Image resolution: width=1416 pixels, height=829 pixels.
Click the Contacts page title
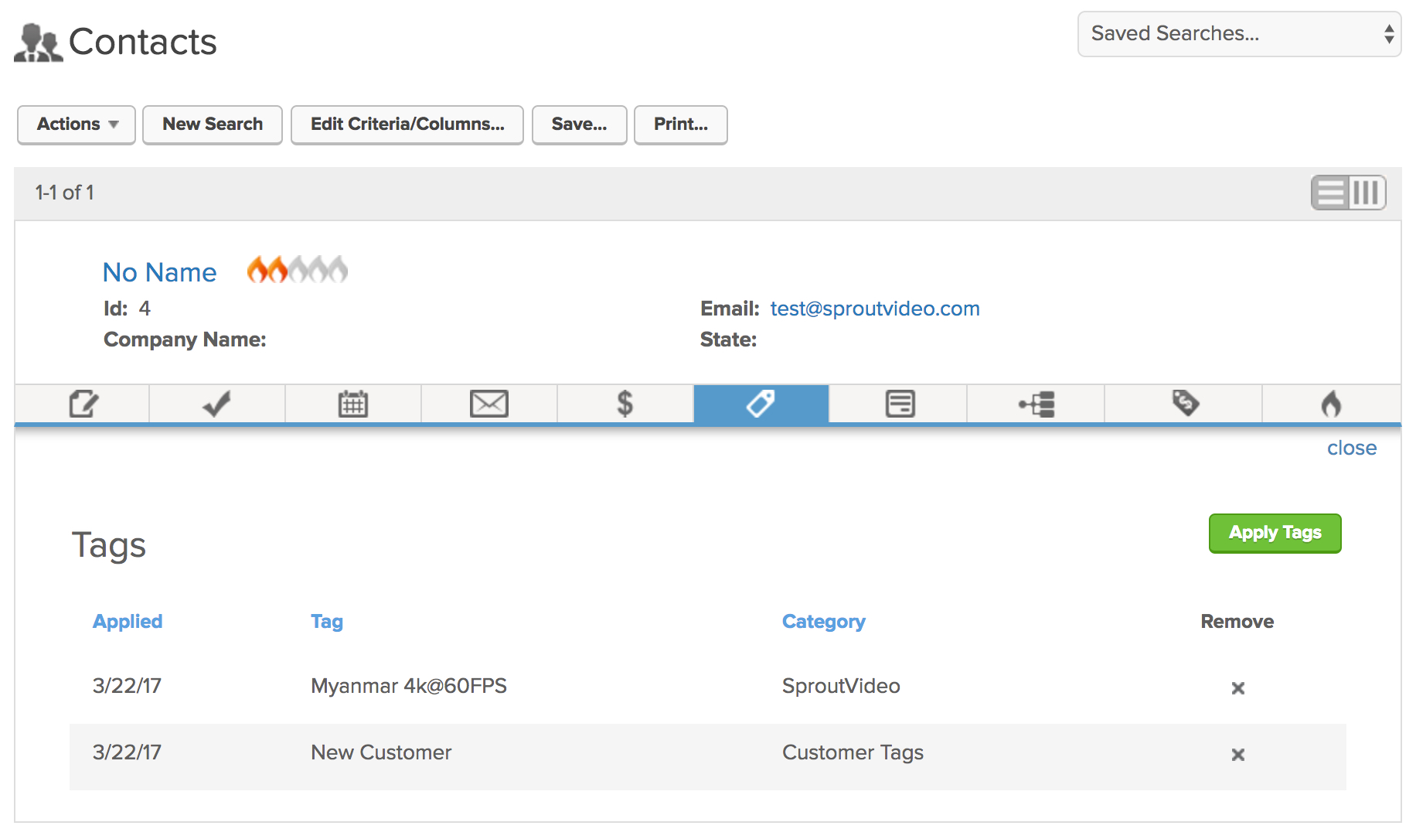(x=143, y=42)
